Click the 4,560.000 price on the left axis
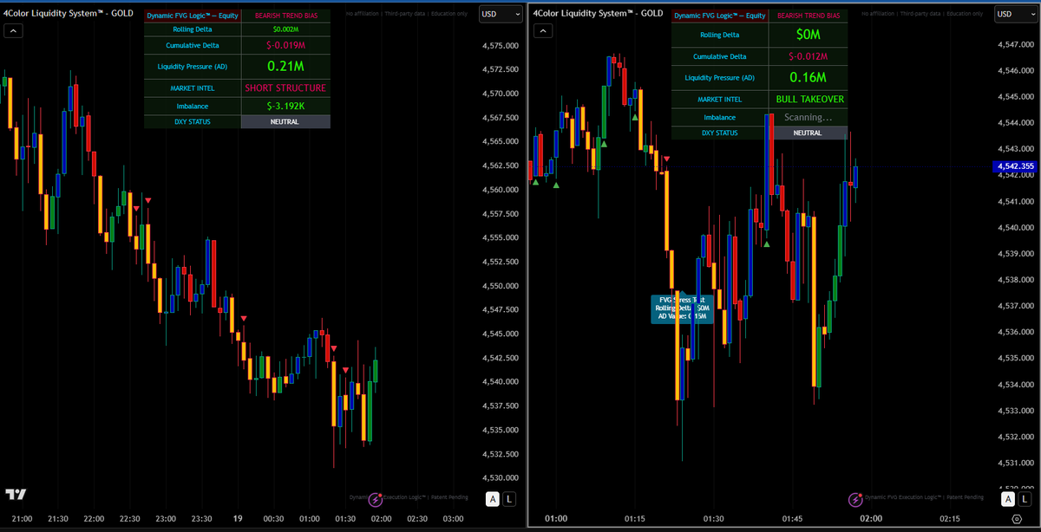The height and width of the screenshot is (532, 1041). [501, 190]
